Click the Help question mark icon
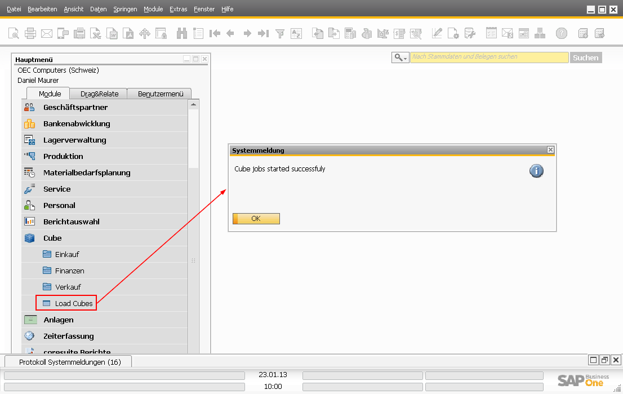This screenshot has width=623, height=394. point(562,33)
